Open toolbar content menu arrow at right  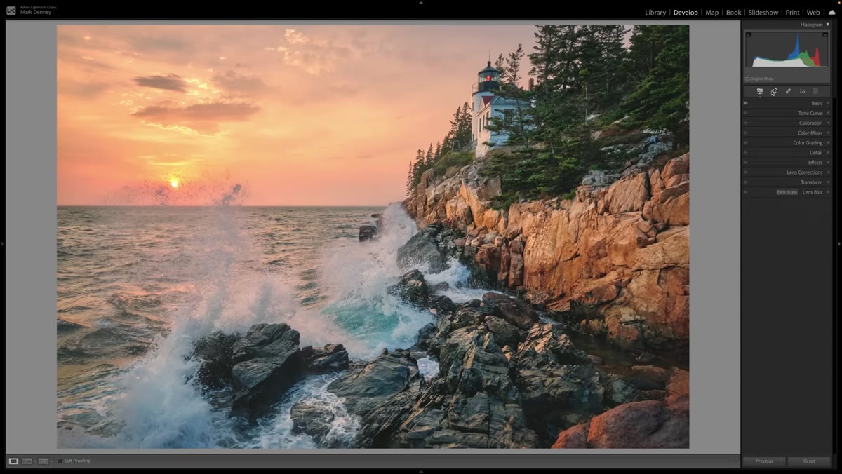tap(735, 461)
